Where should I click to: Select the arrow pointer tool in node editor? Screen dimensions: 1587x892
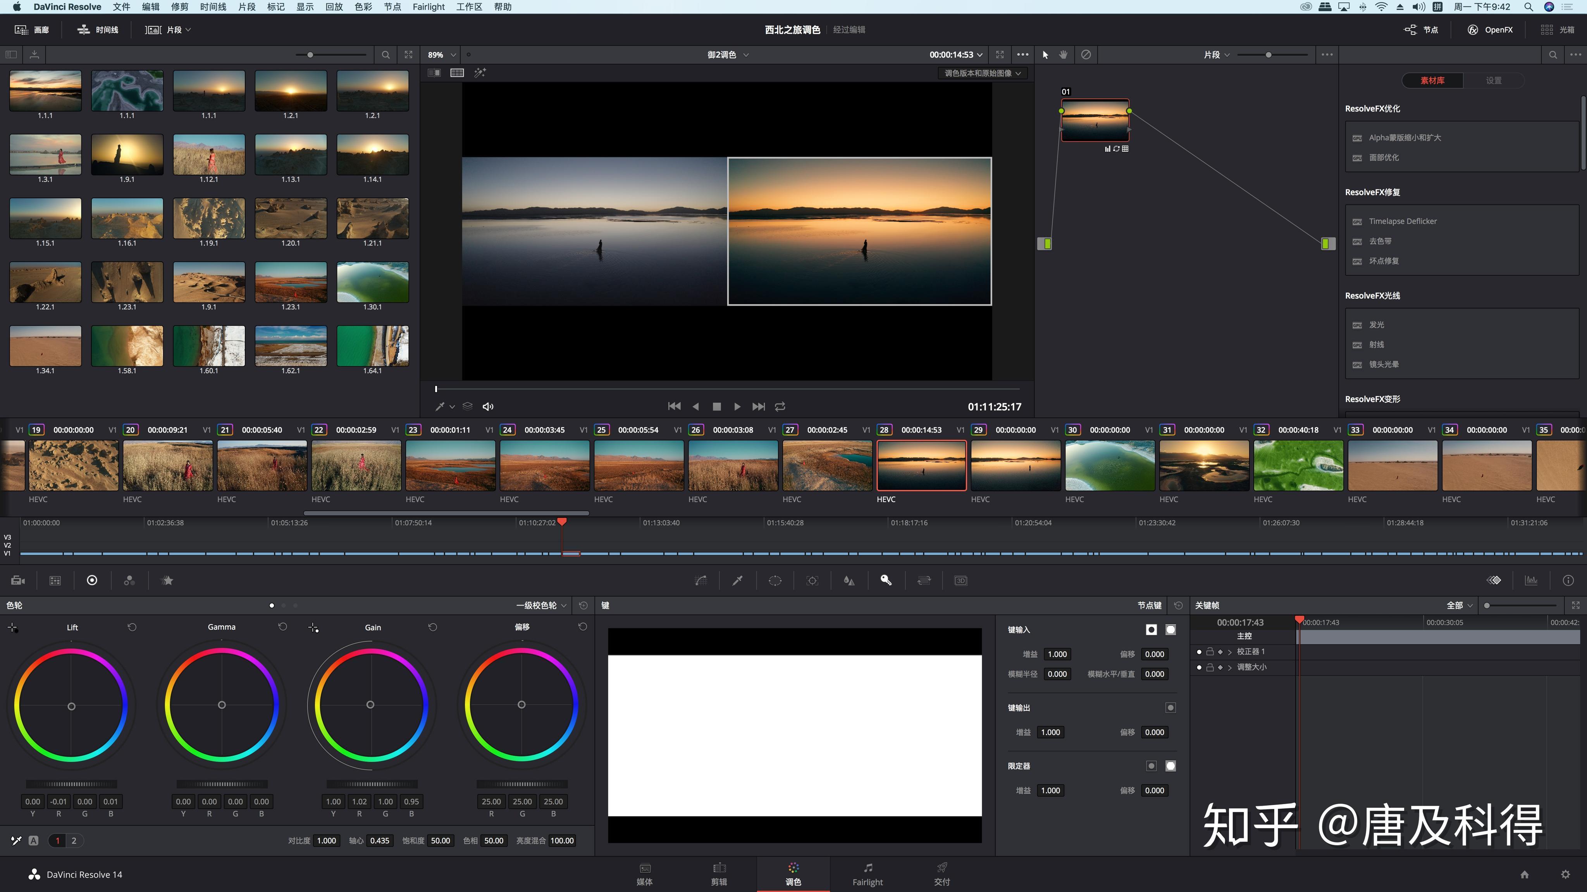point(1045,55)
